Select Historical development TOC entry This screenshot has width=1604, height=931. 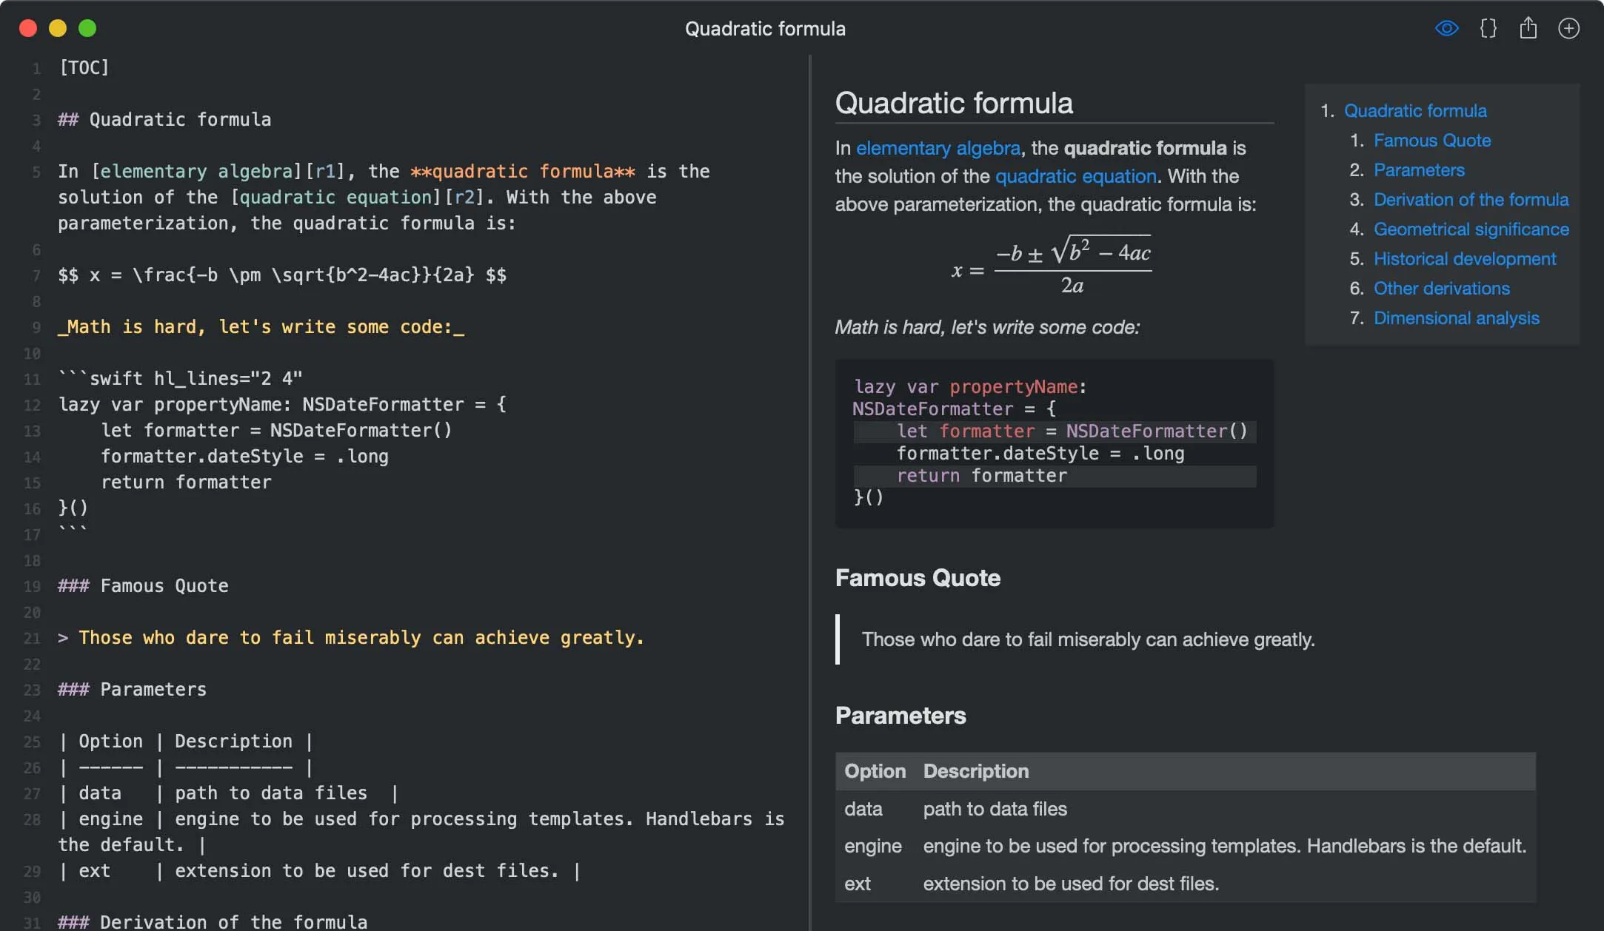[x=1465, y=259]
